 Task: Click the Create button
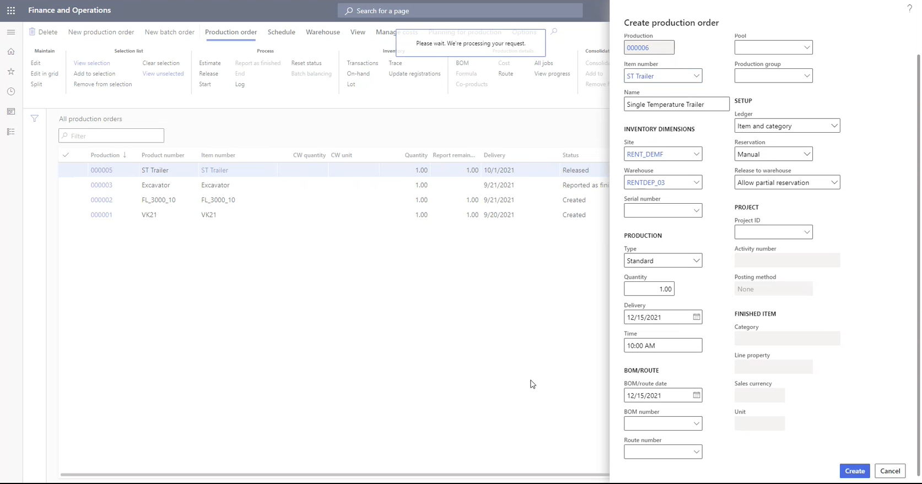tap(855, 471)
